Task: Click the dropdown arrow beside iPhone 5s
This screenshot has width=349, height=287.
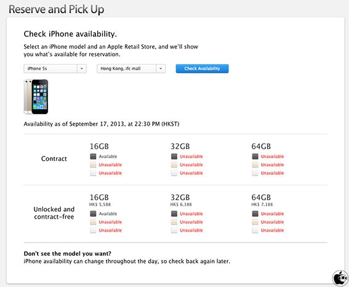Action: tap(82, 68)
